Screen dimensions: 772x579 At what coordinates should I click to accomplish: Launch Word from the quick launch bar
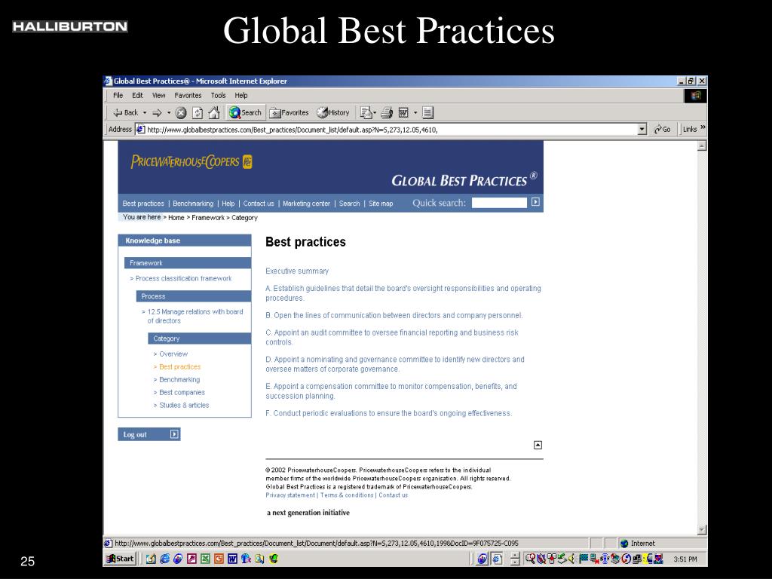(x=233, y=559)
